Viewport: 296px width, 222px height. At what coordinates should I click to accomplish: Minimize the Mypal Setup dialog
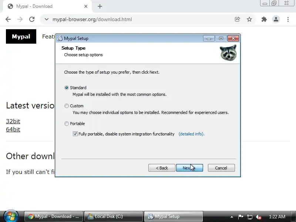pyautogui.click(x=209, y=38)
